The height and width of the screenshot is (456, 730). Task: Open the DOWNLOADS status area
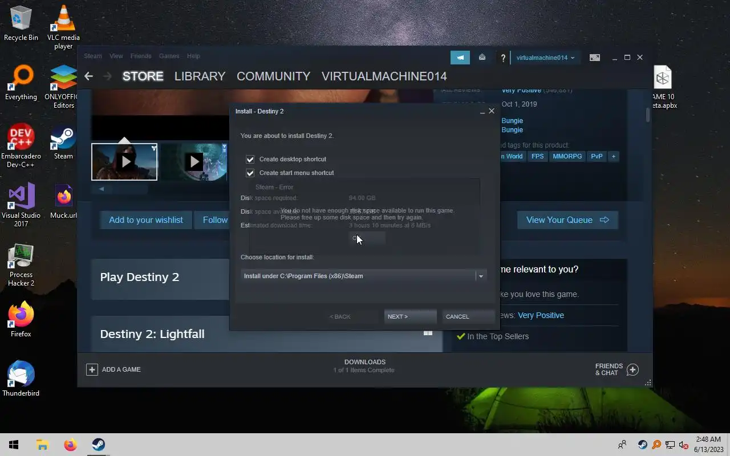(364, 366)
